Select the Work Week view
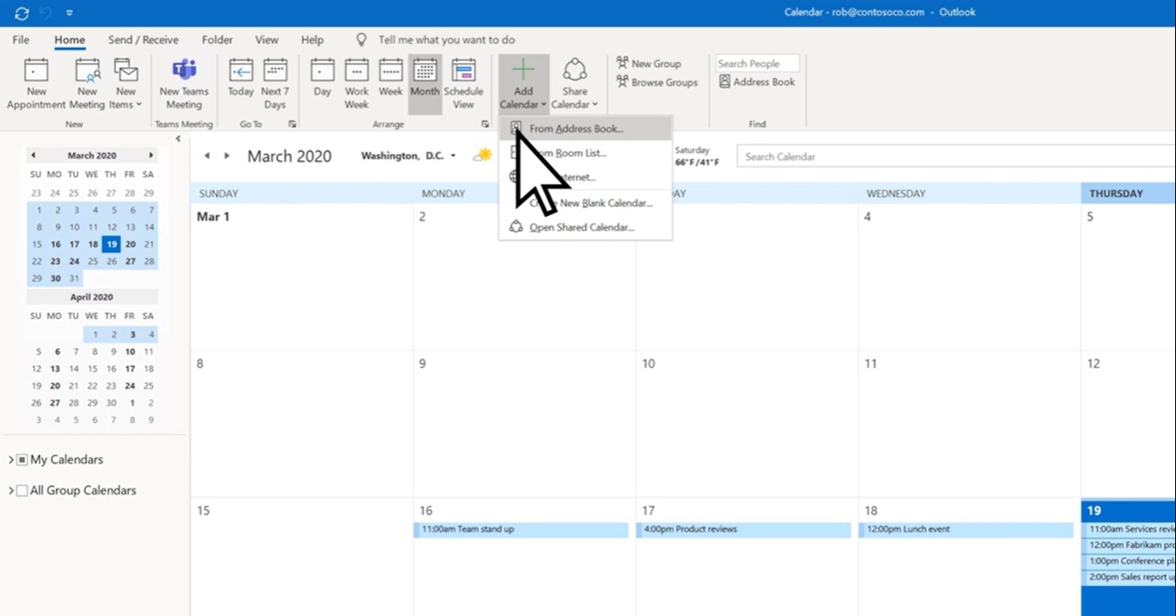1176x616 pixels. point(356,82)
